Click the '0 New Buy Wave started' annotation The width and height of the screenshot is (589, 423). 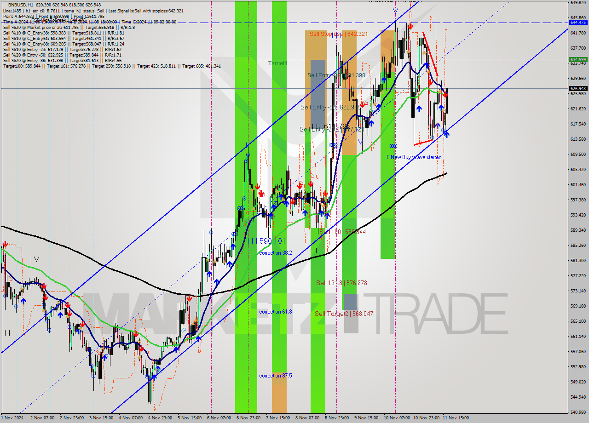tap(414, 157)
